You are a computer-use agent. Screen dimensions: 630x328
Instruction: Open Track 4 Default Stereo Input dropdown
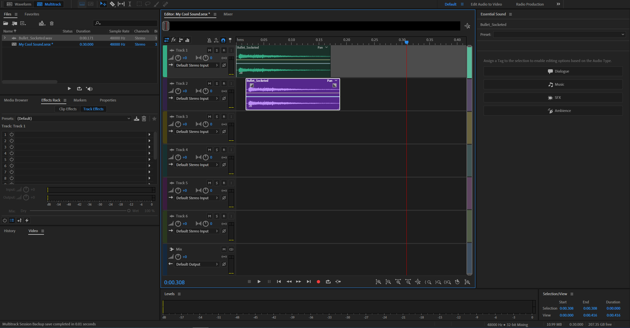[x=196, y=165]
